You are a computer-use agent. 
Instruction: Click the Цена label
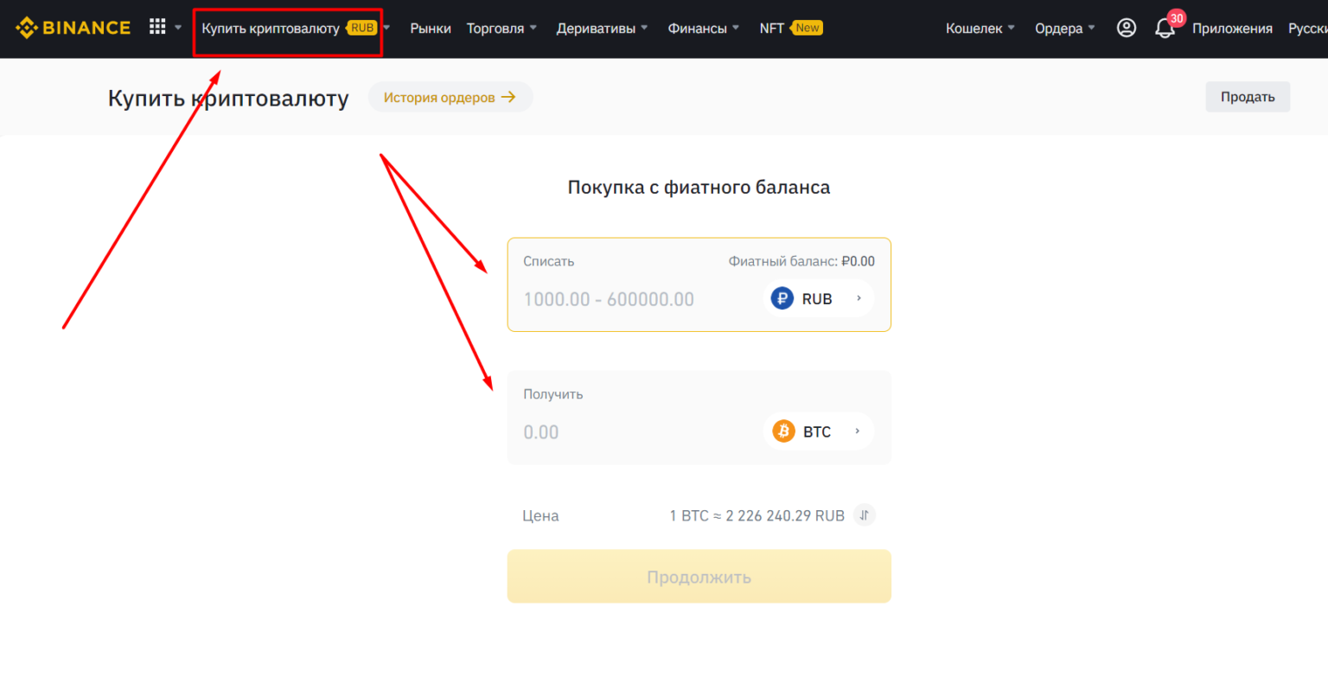pos(540,516)
